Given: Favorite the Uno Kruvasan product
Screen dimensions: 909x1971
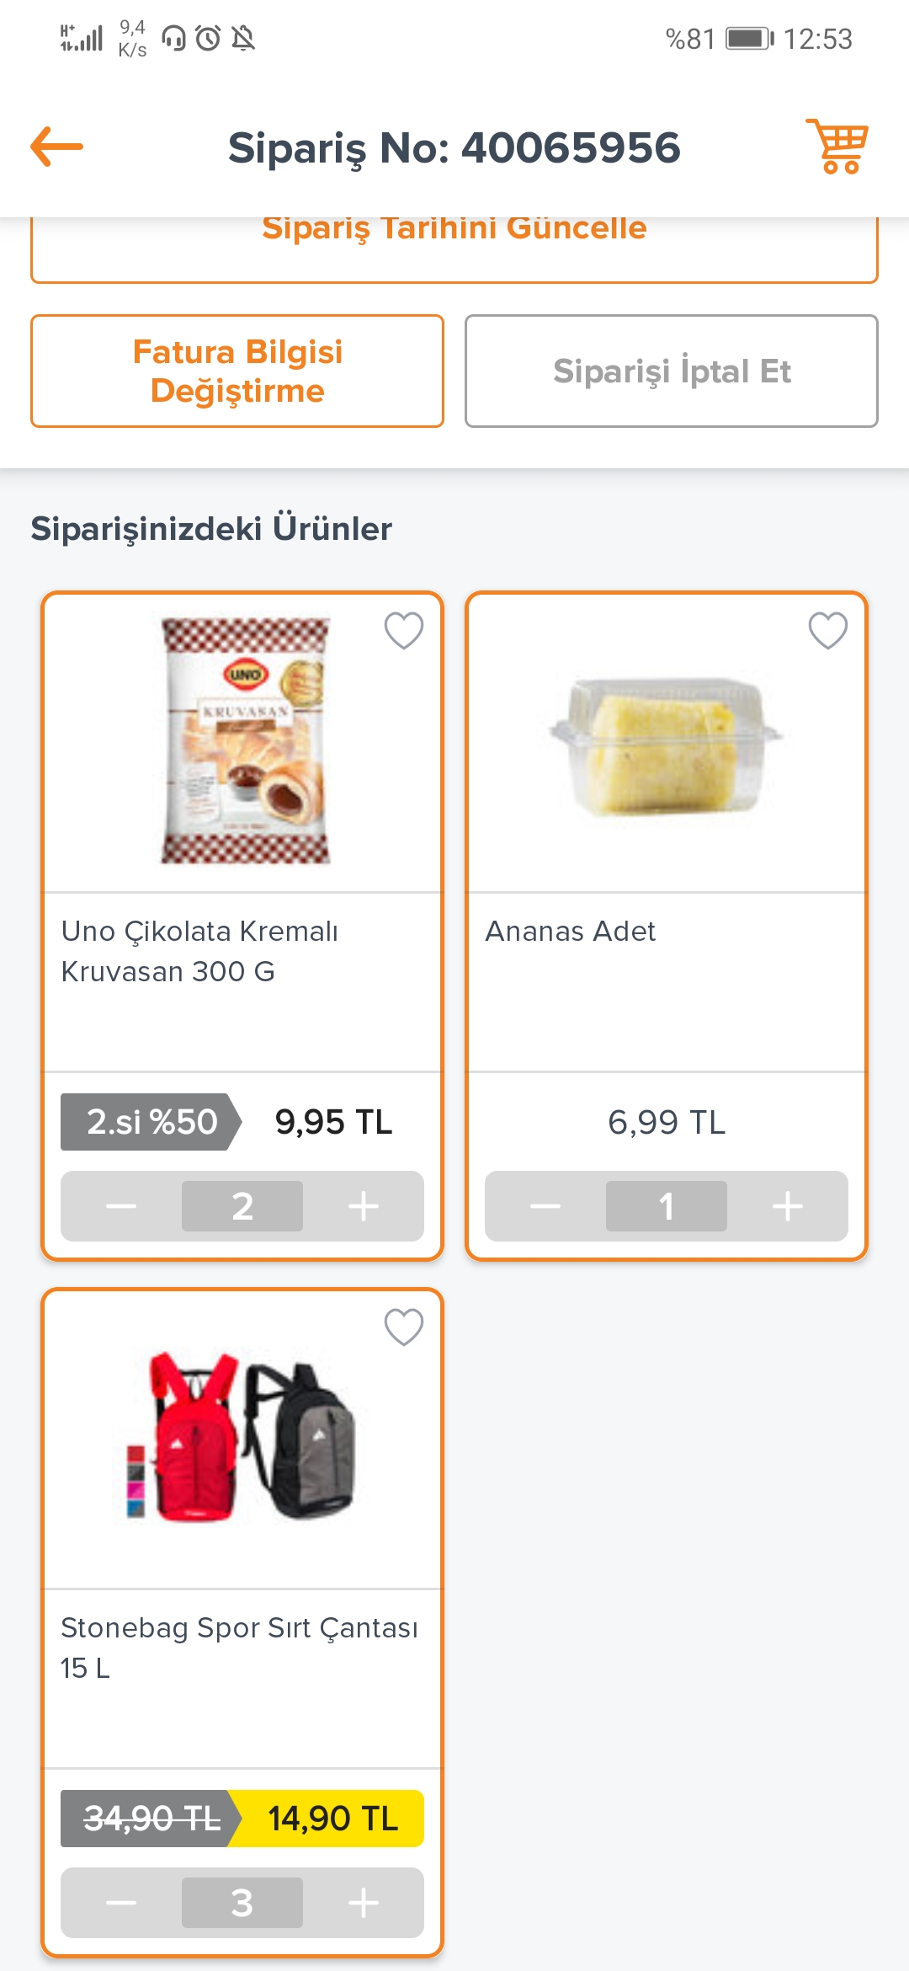Looking at the screenshot, I should [x=404, y=630].
